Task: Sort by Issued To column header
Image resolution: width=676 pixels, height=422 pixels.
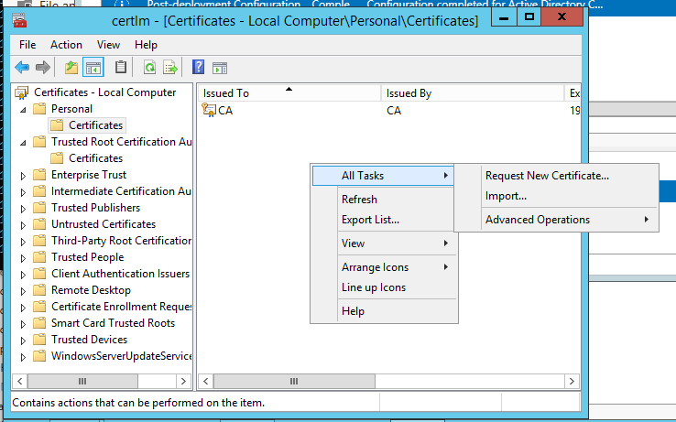Action: 289,93
